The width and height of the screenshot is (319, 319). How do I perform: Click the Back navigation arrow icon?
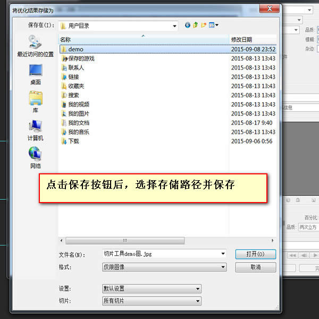pyautogui.click(x=188, y=25)
